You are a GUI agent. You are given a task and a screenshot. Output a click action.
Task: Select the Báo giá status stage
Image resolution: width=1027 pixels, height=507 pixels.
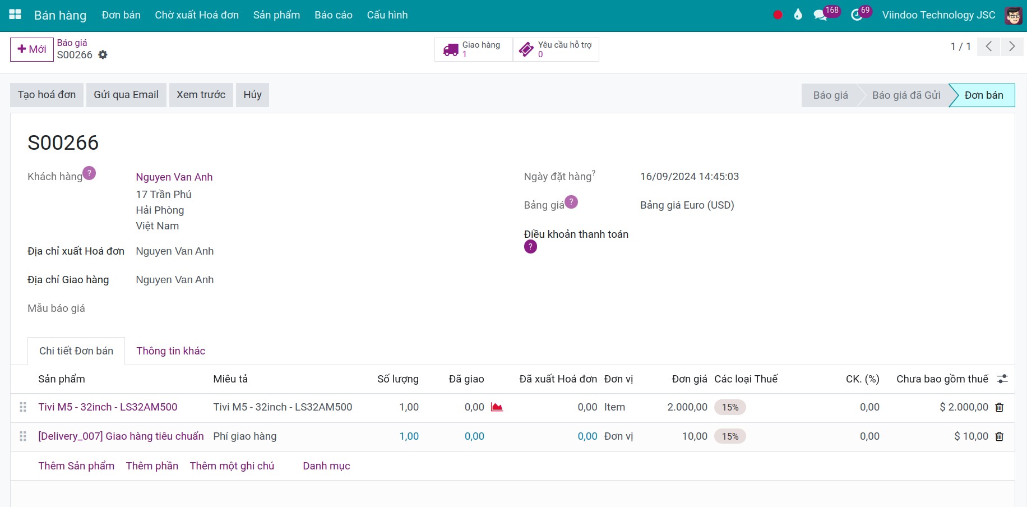[x=830, y=95]
